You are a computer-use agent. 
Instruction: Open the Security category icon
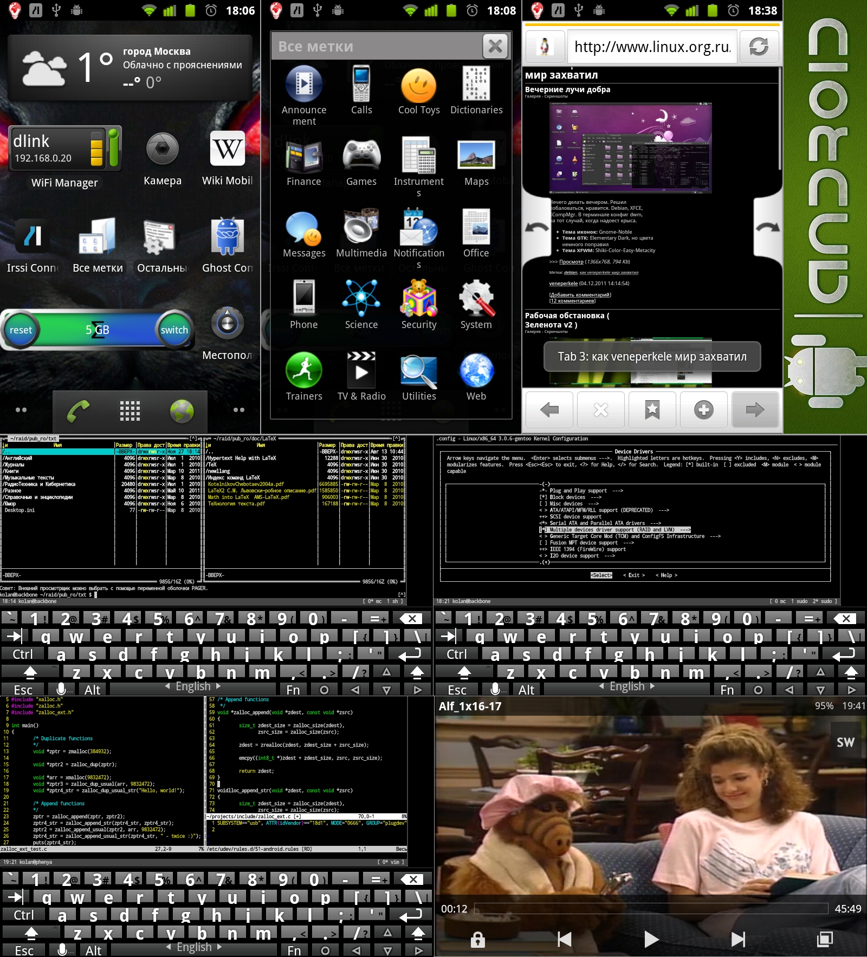419,298
